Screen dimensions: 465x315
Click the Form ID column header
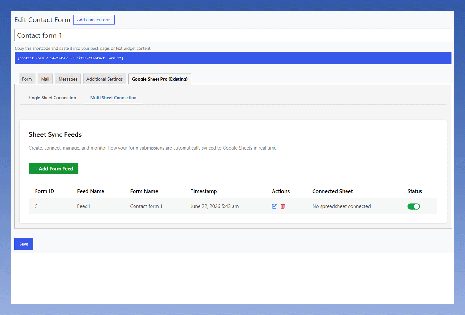coord(45,191)
